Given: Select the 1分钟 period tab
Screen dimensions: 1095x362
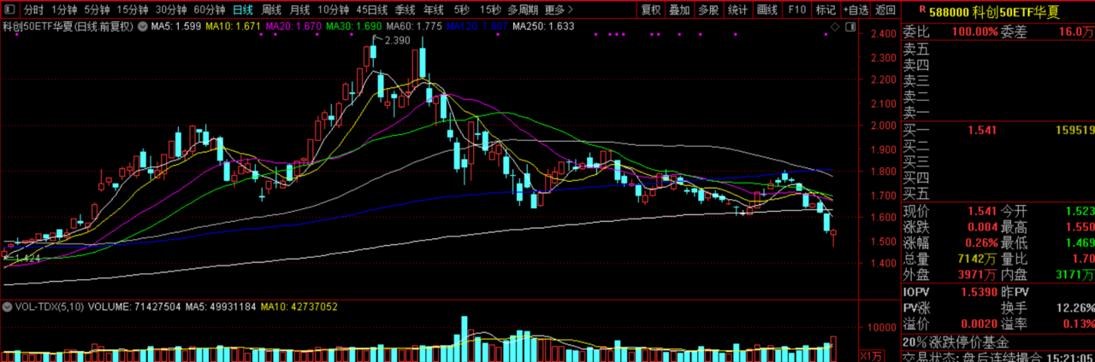Looking at the screenshot, I should click(x=65, y=9).
